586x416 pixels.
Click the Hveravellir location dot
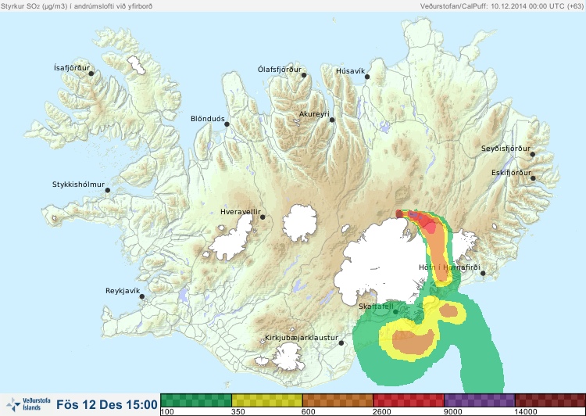coord(263,217)
